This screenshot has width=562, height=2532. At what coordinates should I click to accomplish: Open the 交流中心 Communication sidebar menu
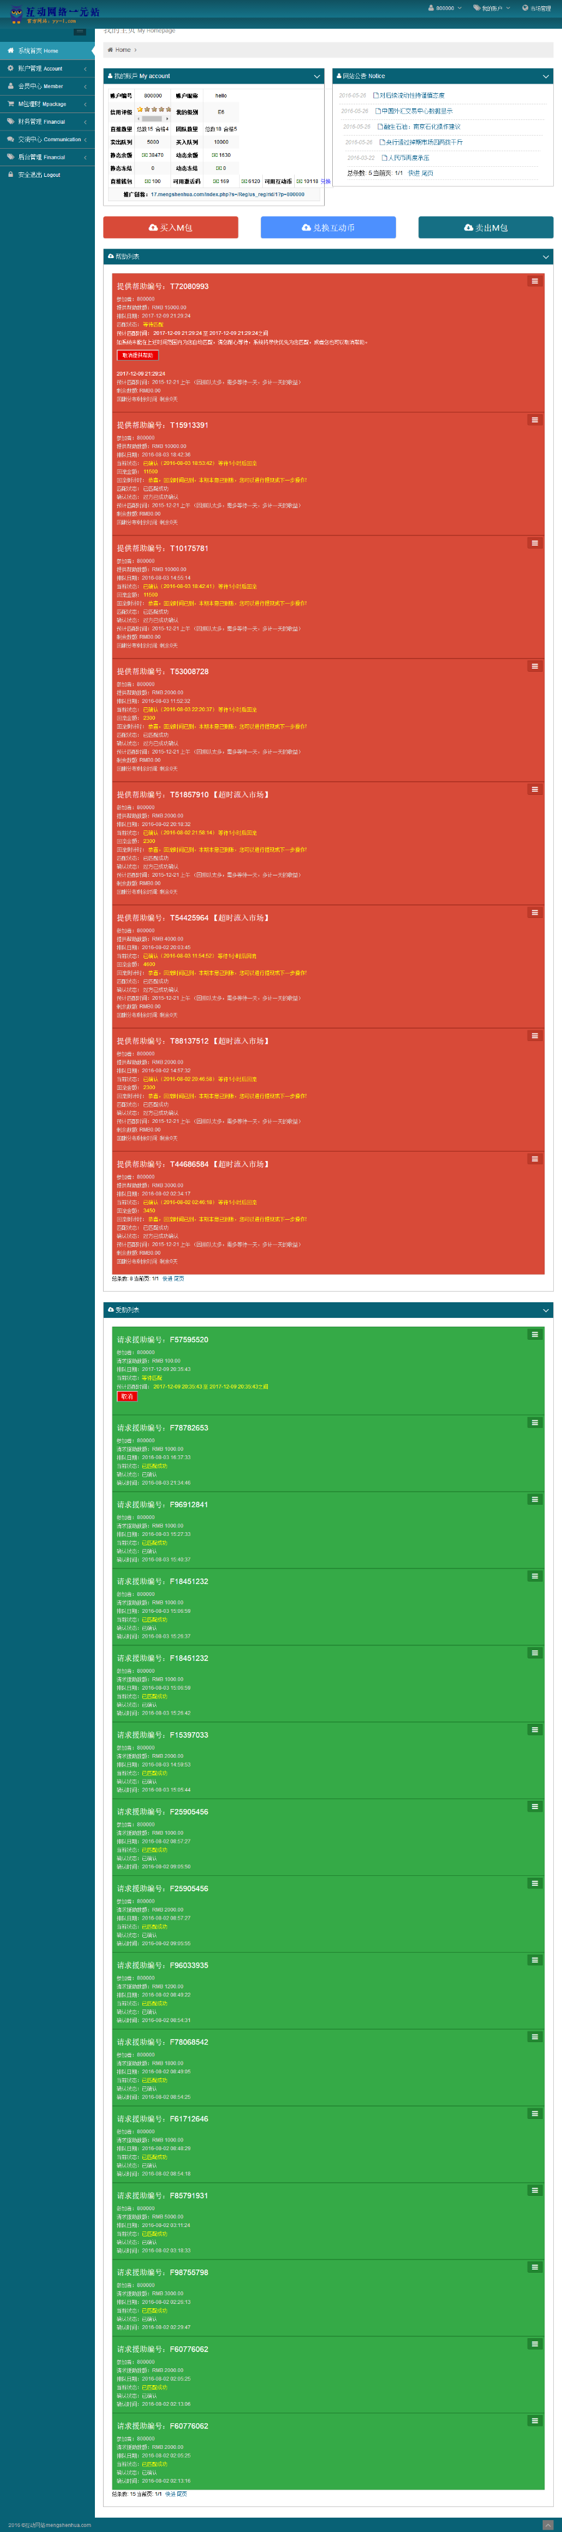pyautogui.click(x=47, y=139)
